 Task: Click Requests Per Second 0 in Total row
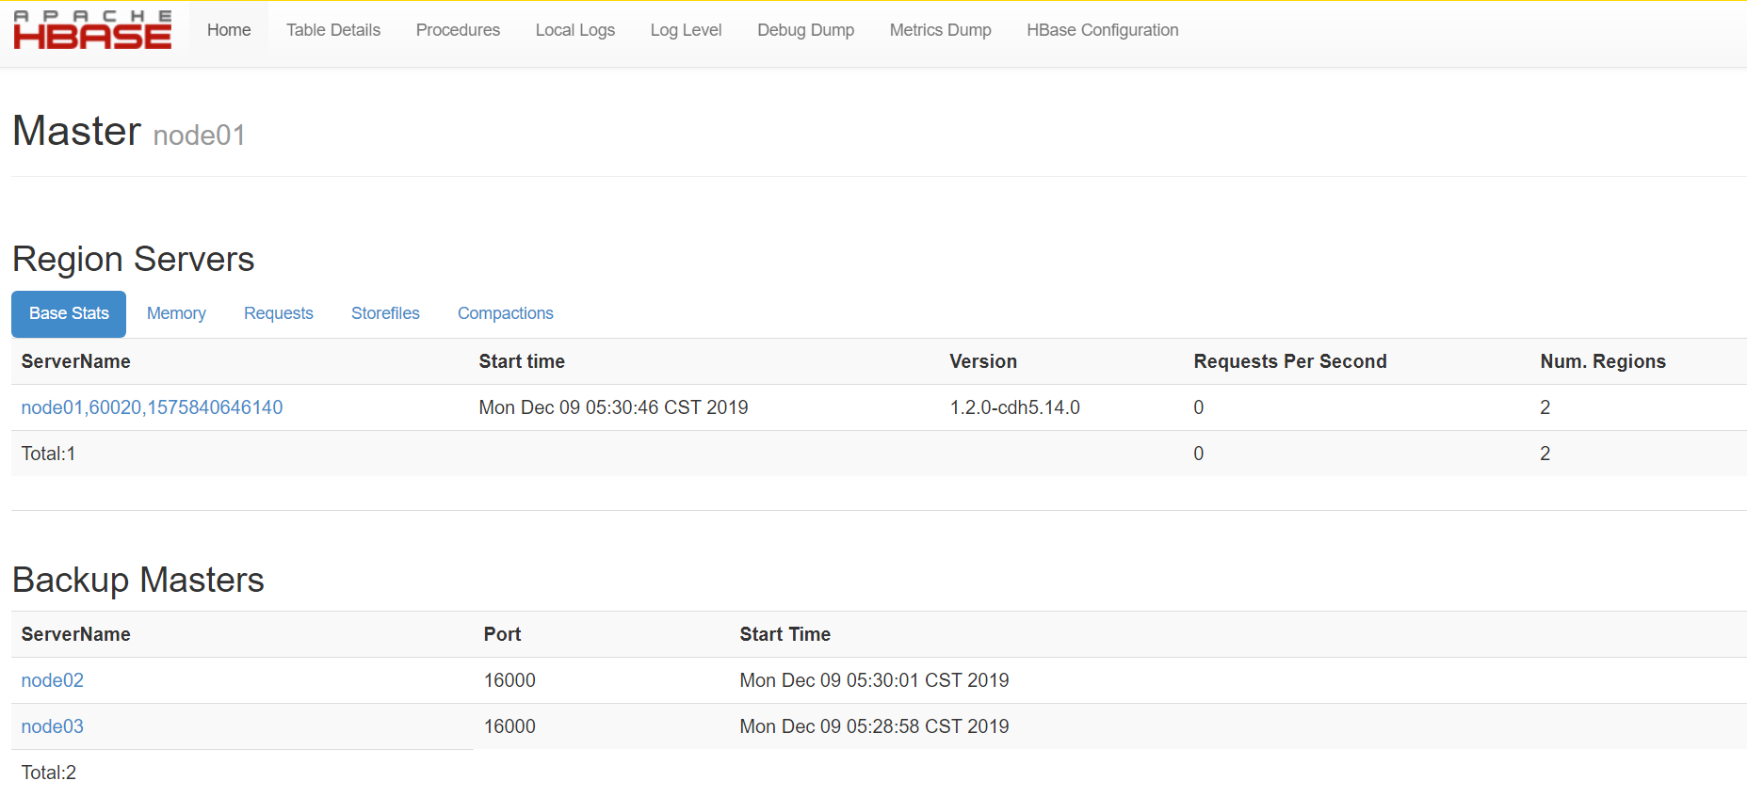[1198, 454]
